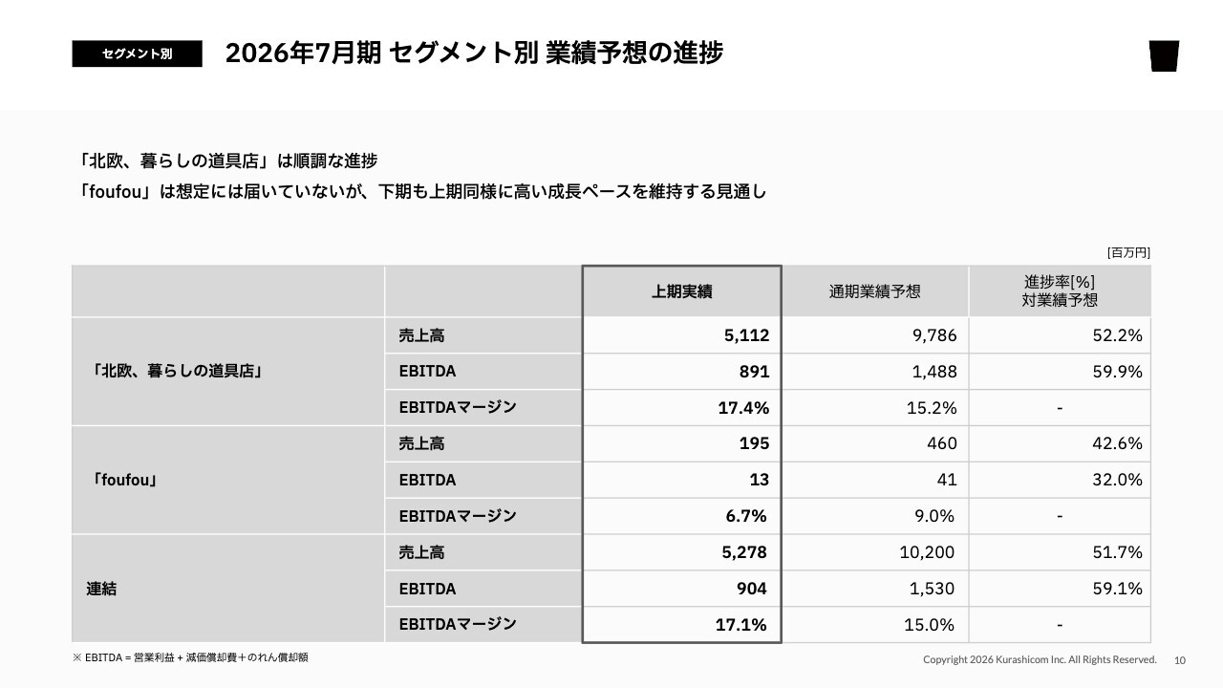Click the 17.4% EBITDA margin cell

pyautogui.click(x=743, y=408)
